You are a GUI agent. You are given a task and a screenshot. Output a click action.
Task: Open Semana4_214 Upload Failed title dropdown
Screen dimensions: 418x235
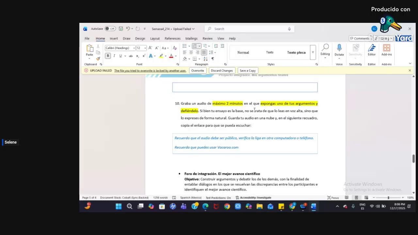[x=173, y=29]
